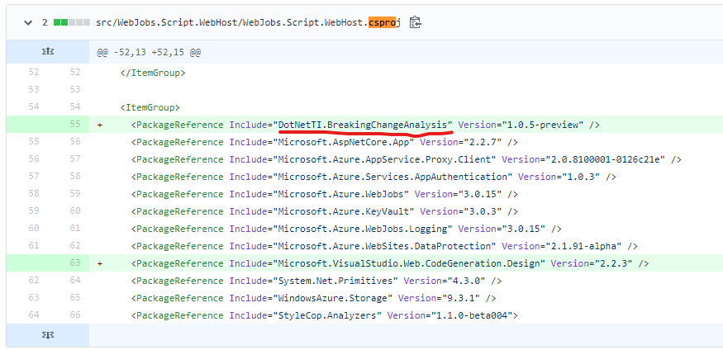Click the diffstat green squares indicator
Screen dimensions: 723x350
[x=71, y=22]
